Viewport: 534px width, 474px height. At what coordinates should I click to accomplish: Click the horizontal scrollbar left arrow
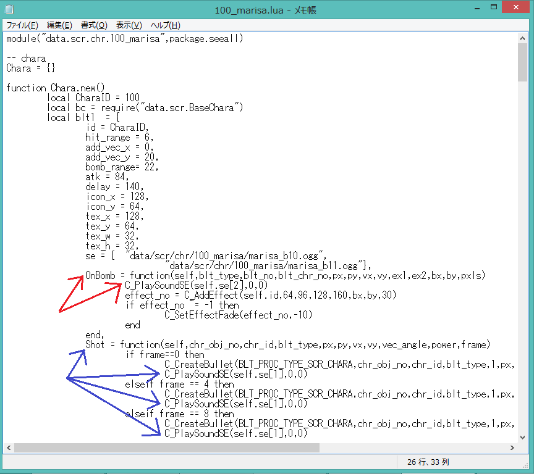pos(9,448)
